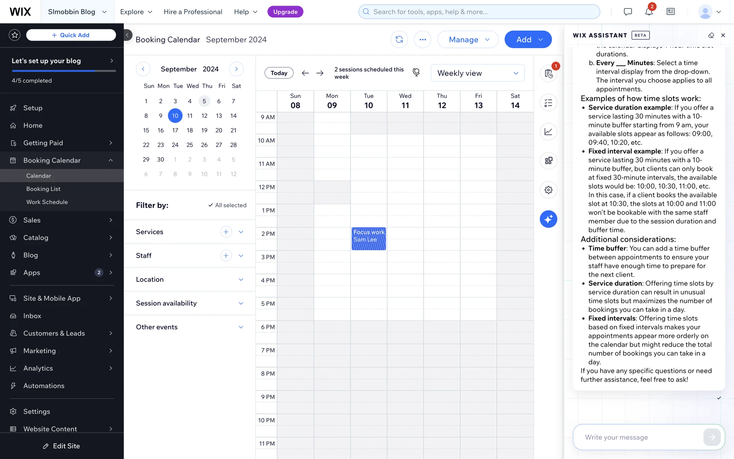Clear the Wix Assistant chat with eraser icon
734x459 pixels.
pos(711,35)
